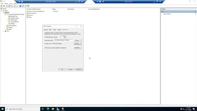Click the pin icon on the second session bar

click(97, 2)
